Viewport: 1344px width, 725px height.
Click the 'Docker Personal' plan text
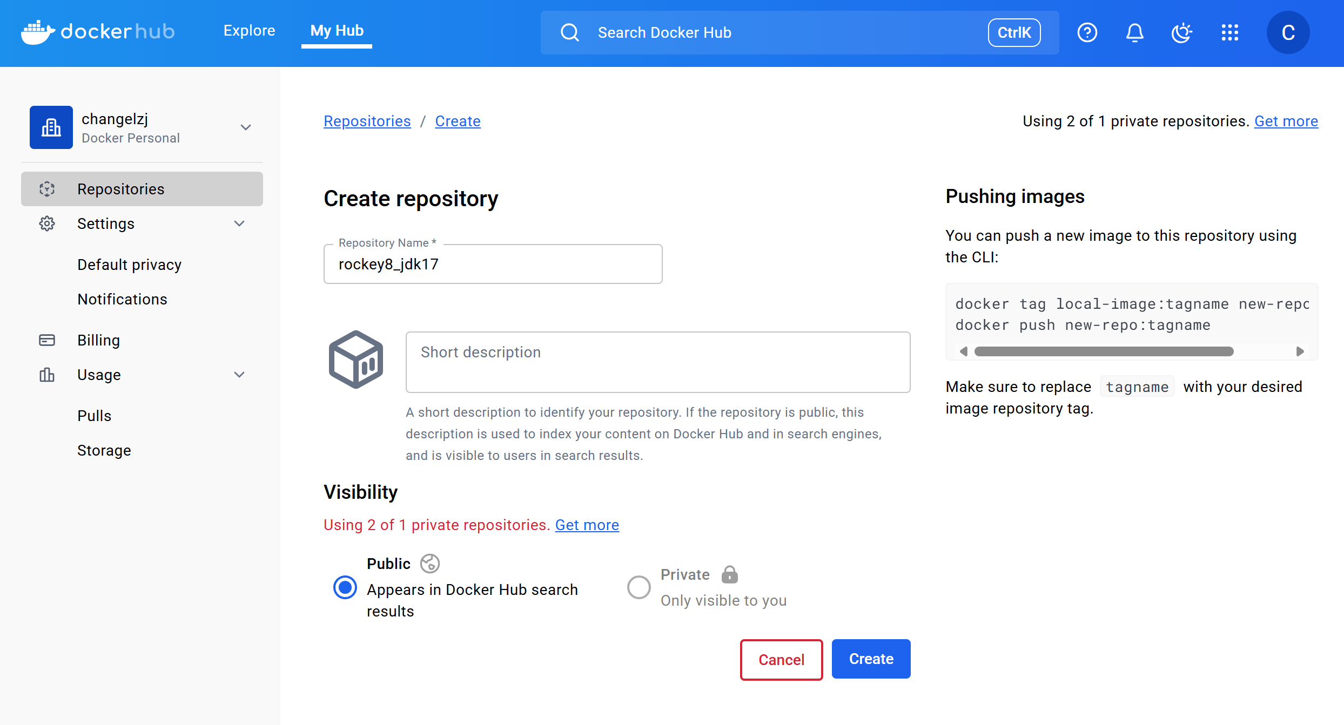(x=131, y=138)
